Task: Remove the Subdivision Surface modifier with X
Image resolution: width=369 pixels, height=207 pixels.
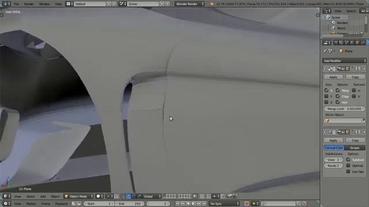Action: 364,132
